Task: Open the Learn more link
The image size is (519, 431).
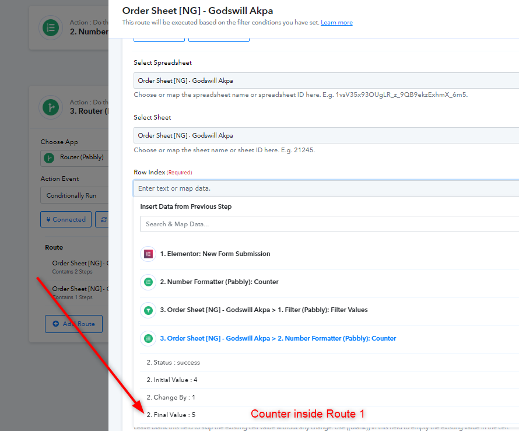Action: click(336, 23)
